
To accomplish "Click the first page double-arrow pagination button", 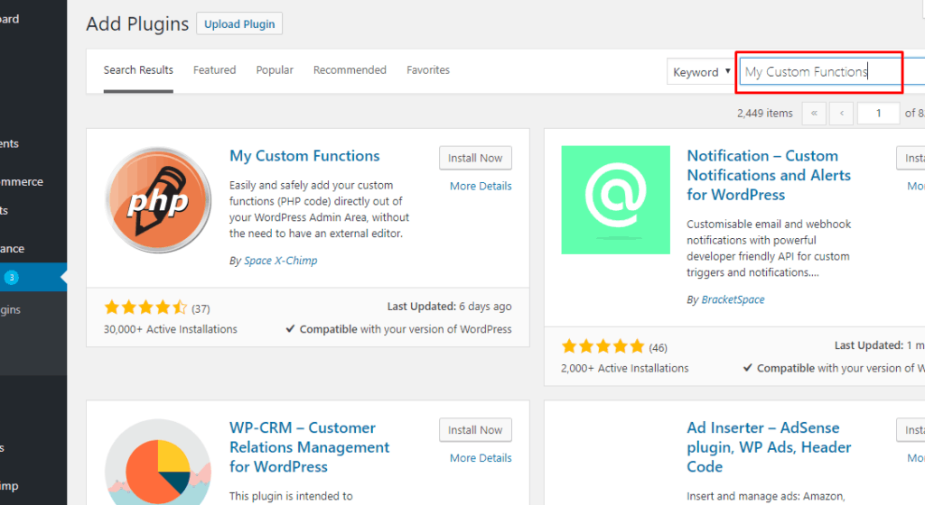I will point(814,113).
